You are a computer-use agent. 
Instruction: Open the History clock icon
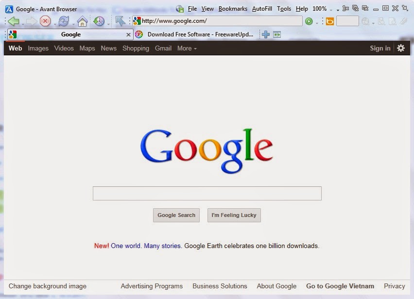pos(99,21)
